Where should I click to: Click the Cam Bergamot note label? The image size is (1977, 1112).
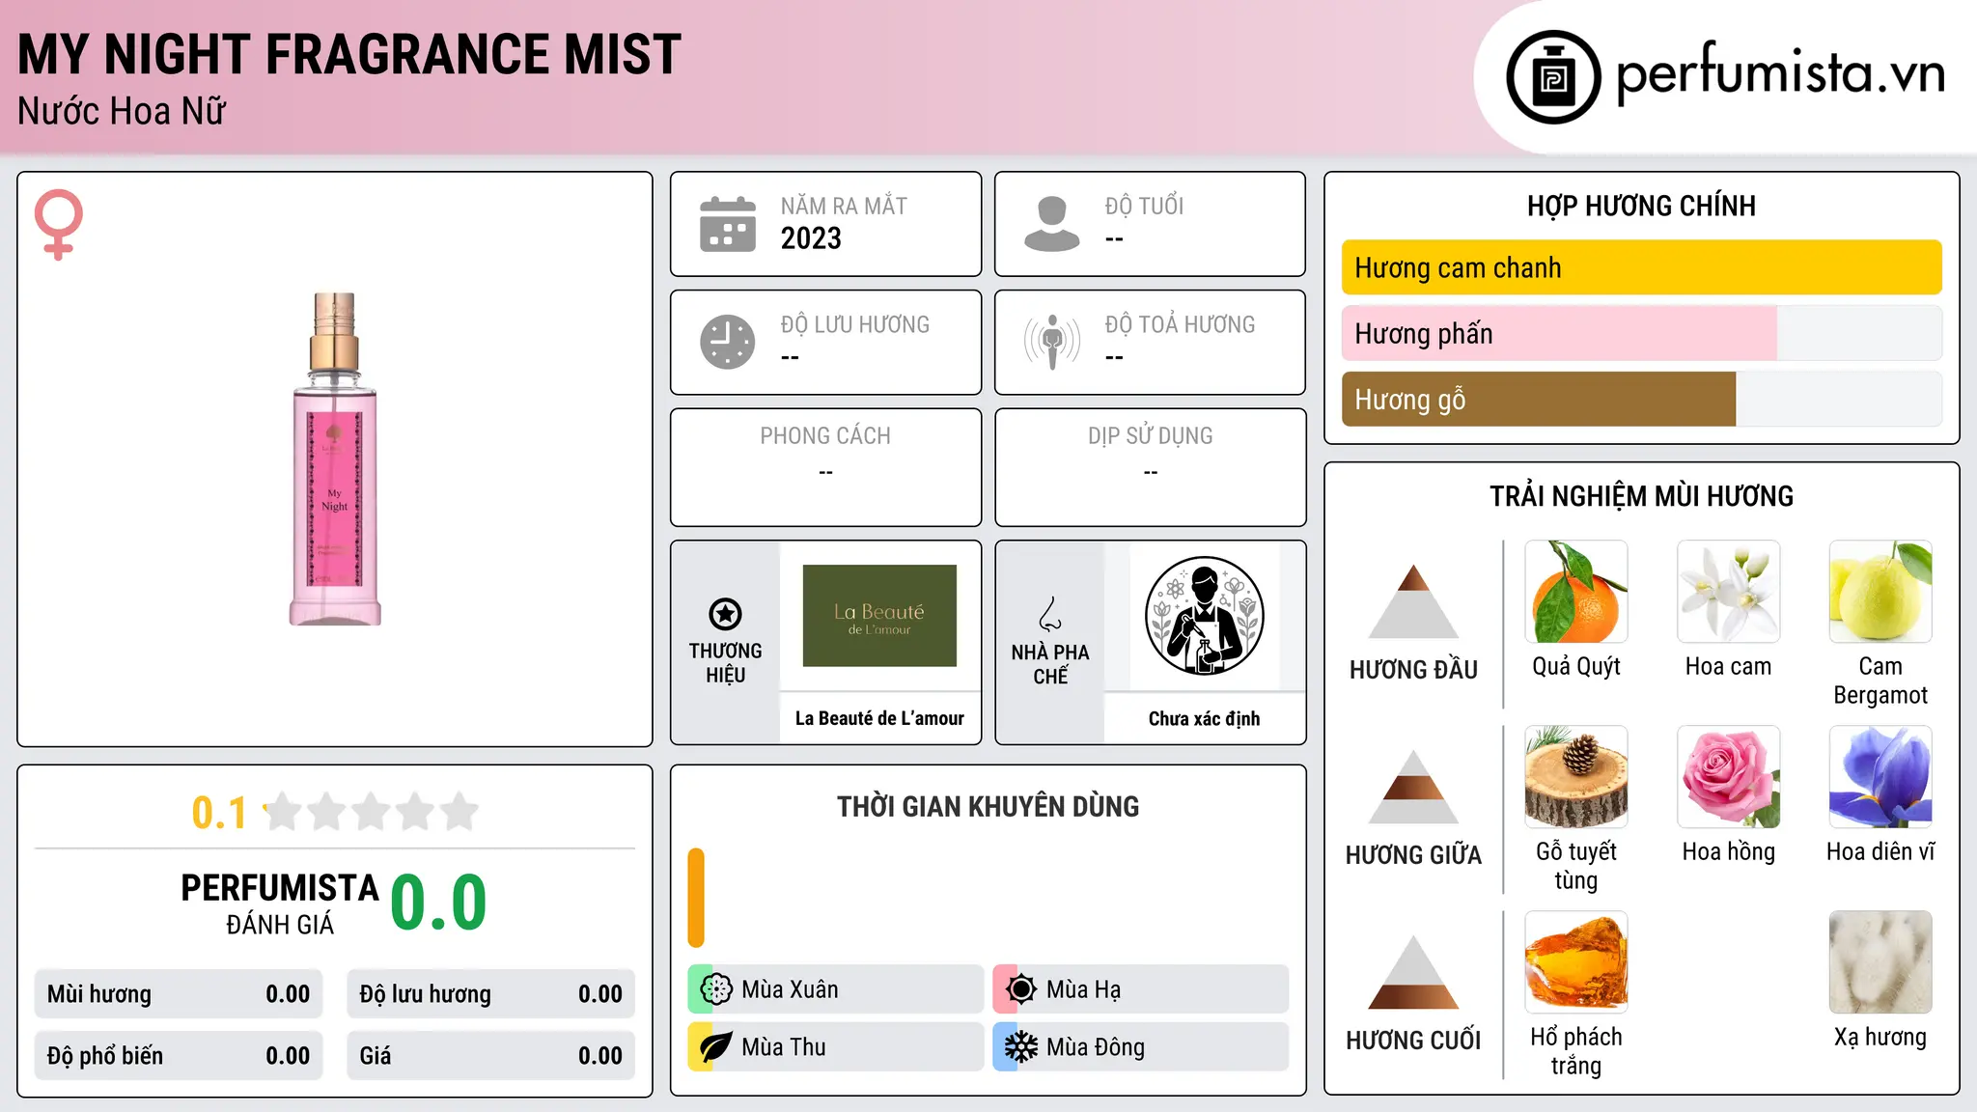pyautogui.click(x=1880, y=681)
